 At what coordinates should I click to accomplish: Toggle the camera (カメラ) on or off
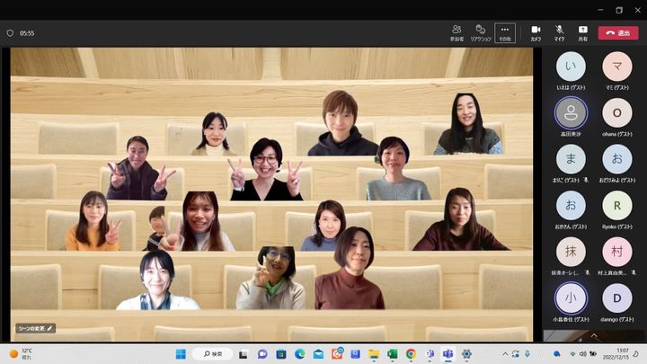pyautogui.click(x=536, y=32)
